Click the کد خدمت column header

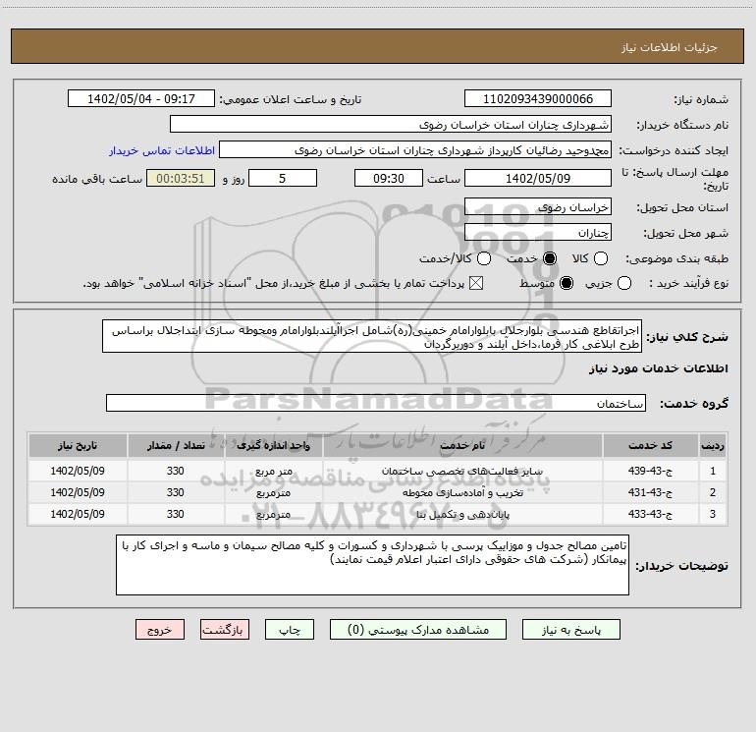click(650, 445)
